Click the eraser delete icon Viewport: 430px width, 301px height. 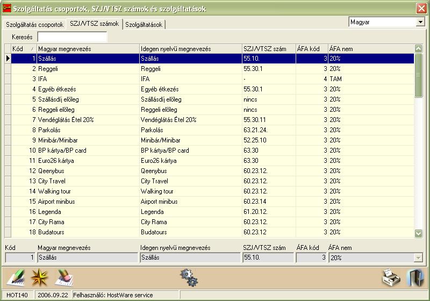coord(64,278)
